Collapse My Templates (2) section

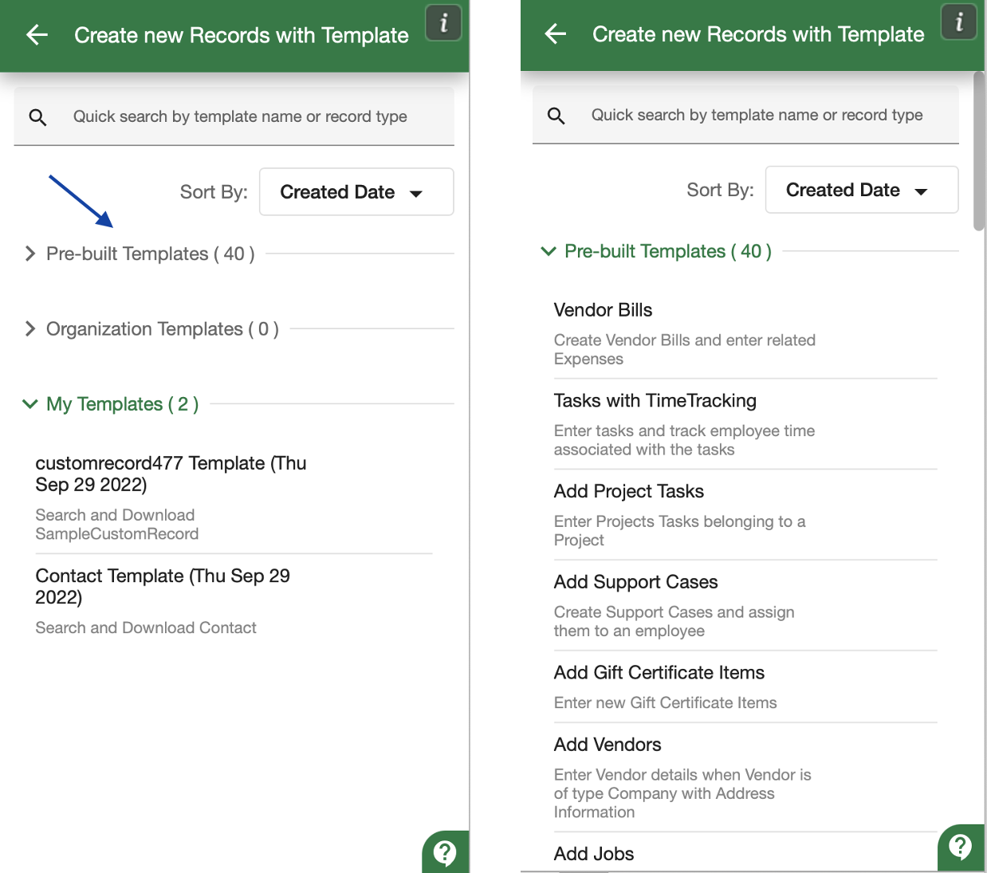pos(111,404)
